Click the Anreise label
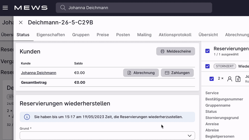Screen dimensions: 249x140 coord(212,124)
